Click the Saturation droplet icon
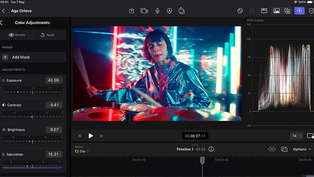 coord(3,154)
